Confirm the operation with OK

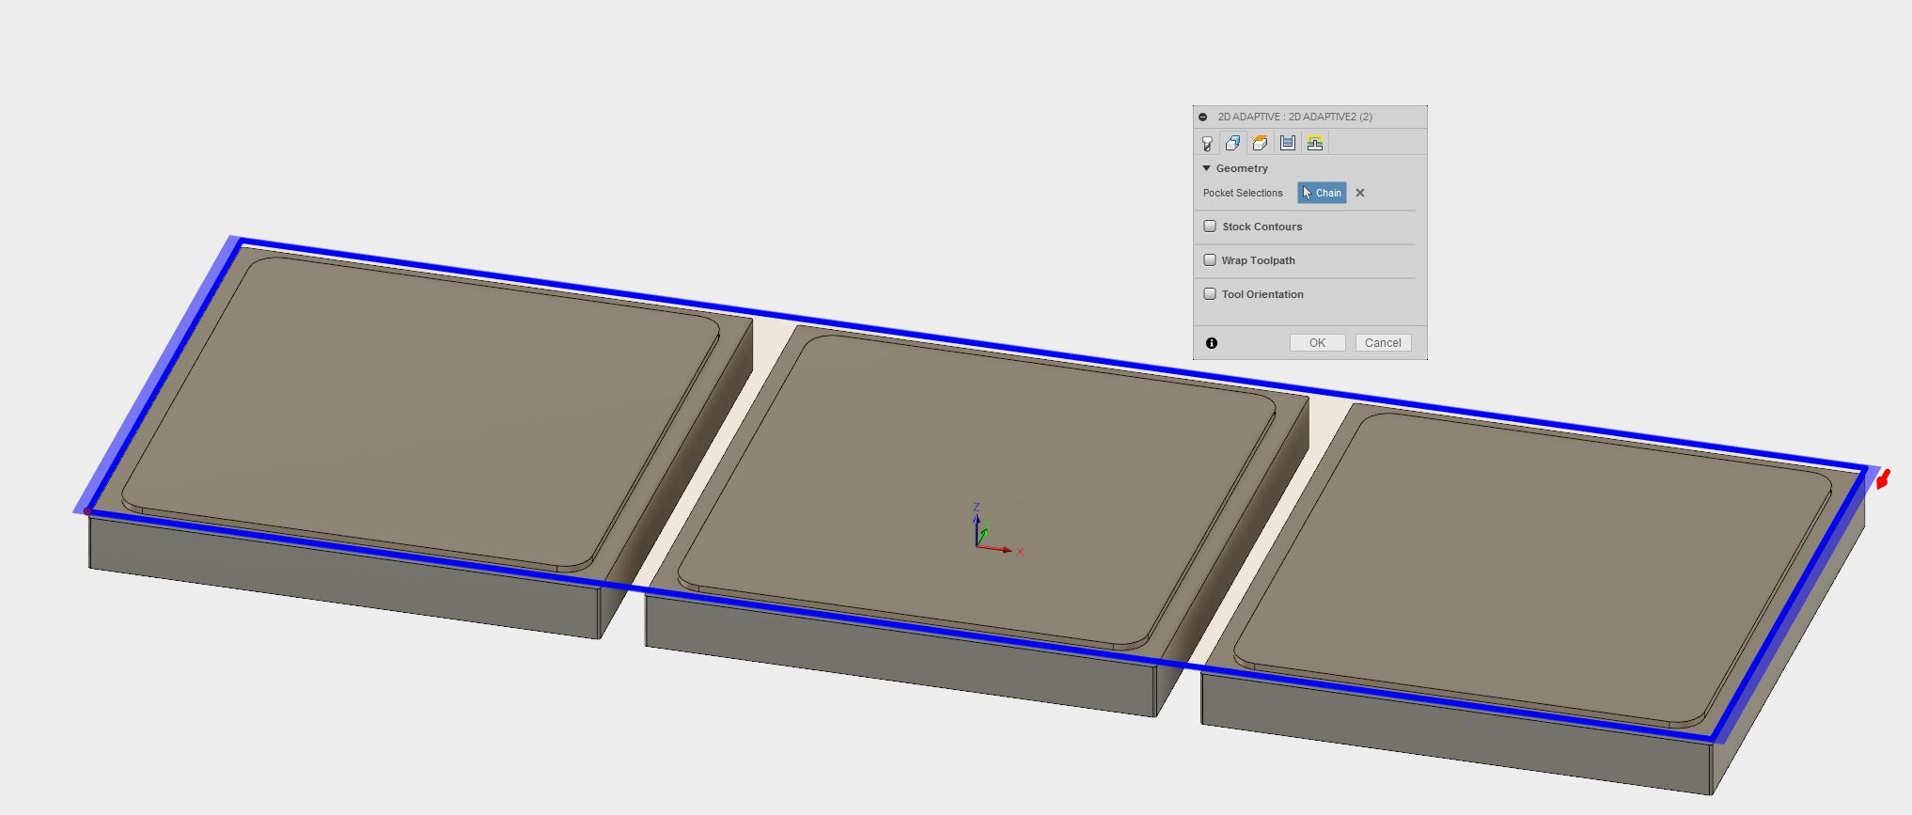[x=1317, y=343]
